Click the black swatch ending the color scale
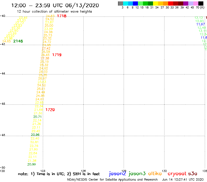Screen dimensions: 207x182 coord(201,3)
